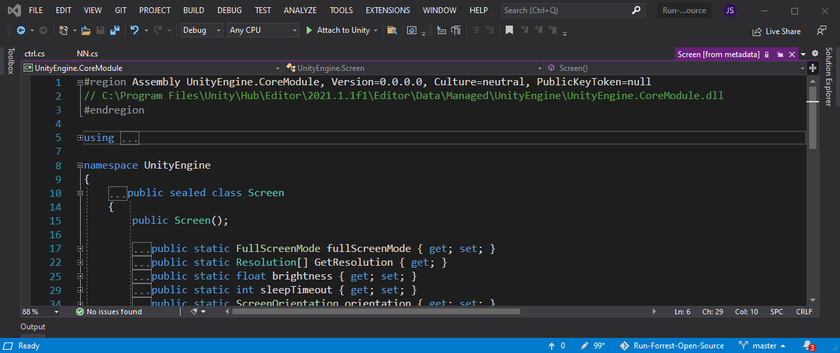Click the Save All icon

point(115,30)
